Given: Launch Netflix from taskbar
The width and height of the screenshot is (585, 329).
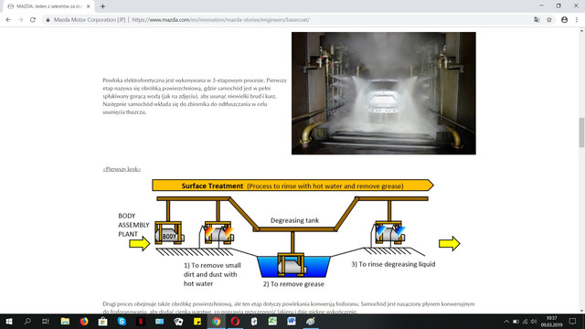Looking at the screenshot, I should click(x=141, y=321).
